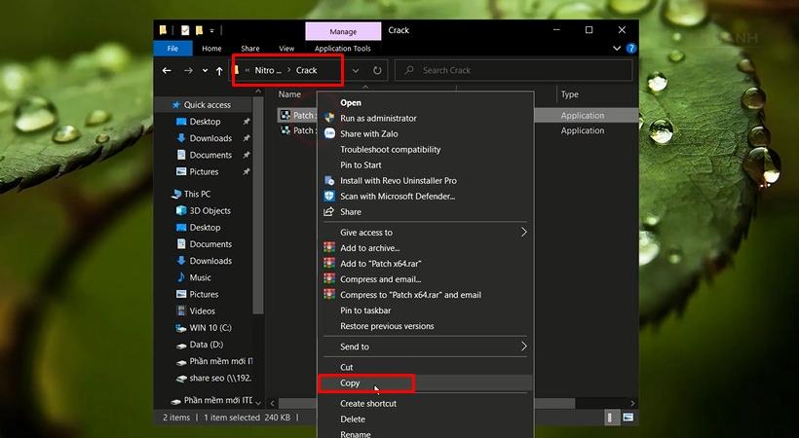Open the View ribbon tab

(x=286, y=49)
